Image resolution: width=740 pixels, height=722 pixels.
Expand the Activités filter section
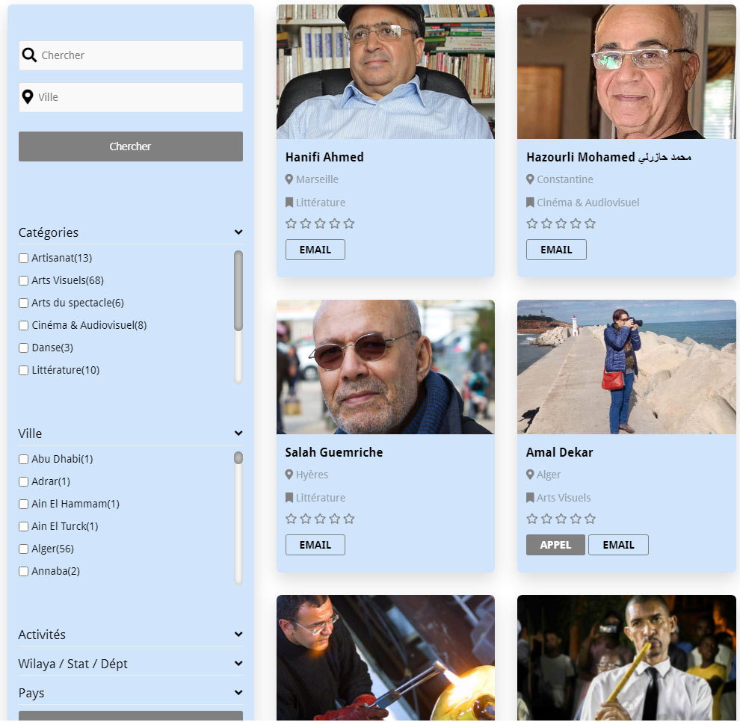coord(131,635)
